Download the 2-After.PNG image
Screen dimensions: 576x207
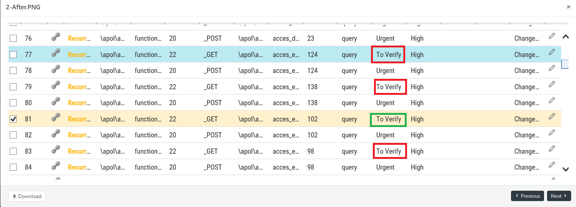coord(27,196)
